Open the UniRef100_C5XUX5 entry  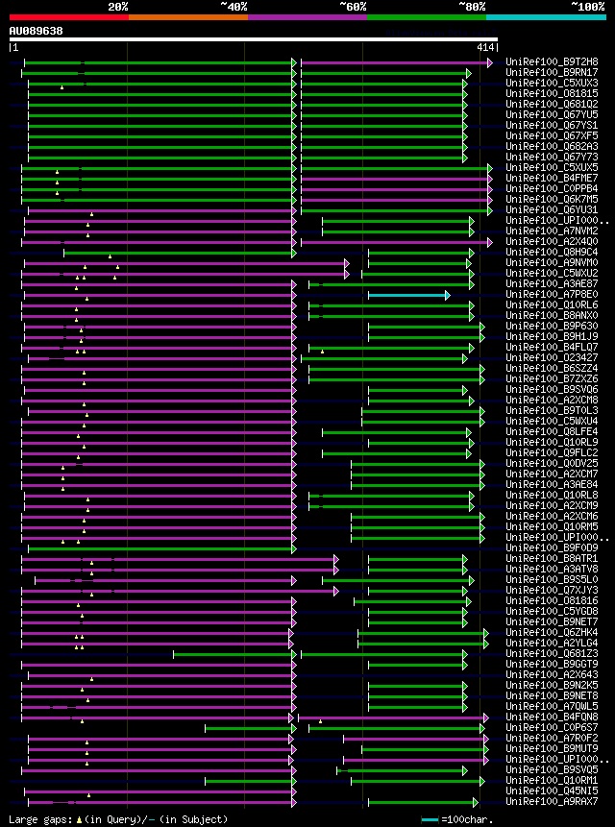coord(552,167)
